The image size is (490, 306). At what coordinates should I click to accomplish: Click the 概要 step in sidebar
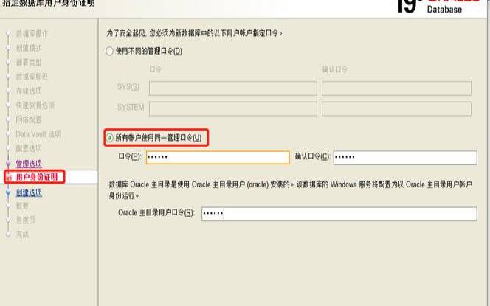point(22,206)
